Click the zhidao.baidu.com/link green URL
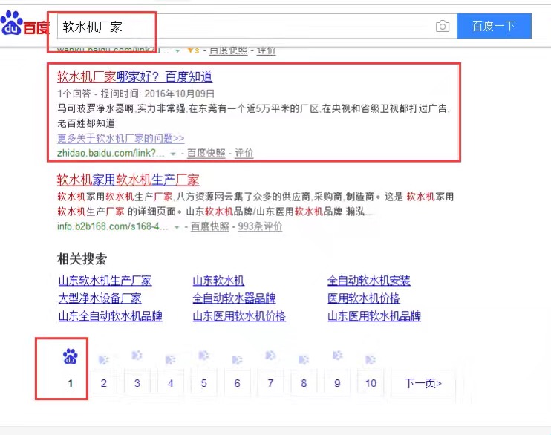551x435 pixels. (111, 153)
